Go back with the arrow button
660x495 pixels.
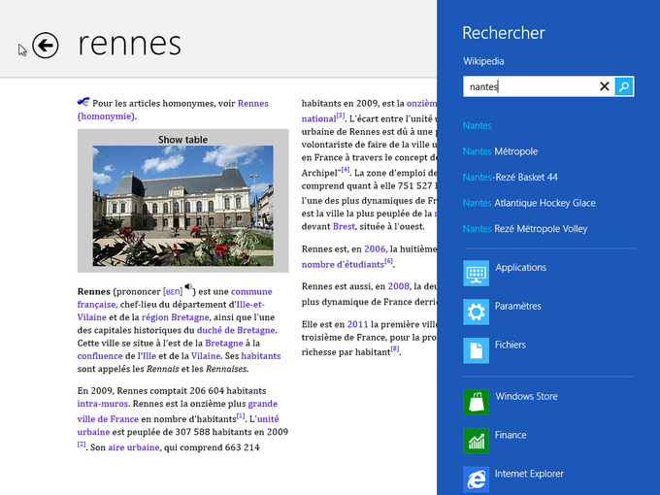[x=45, y=45]
